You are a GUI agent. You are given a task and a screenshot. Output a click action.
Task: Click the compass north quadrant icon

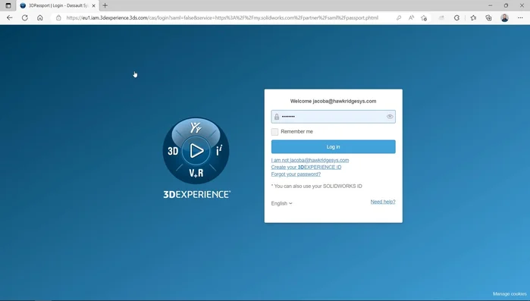coord(196,127)
